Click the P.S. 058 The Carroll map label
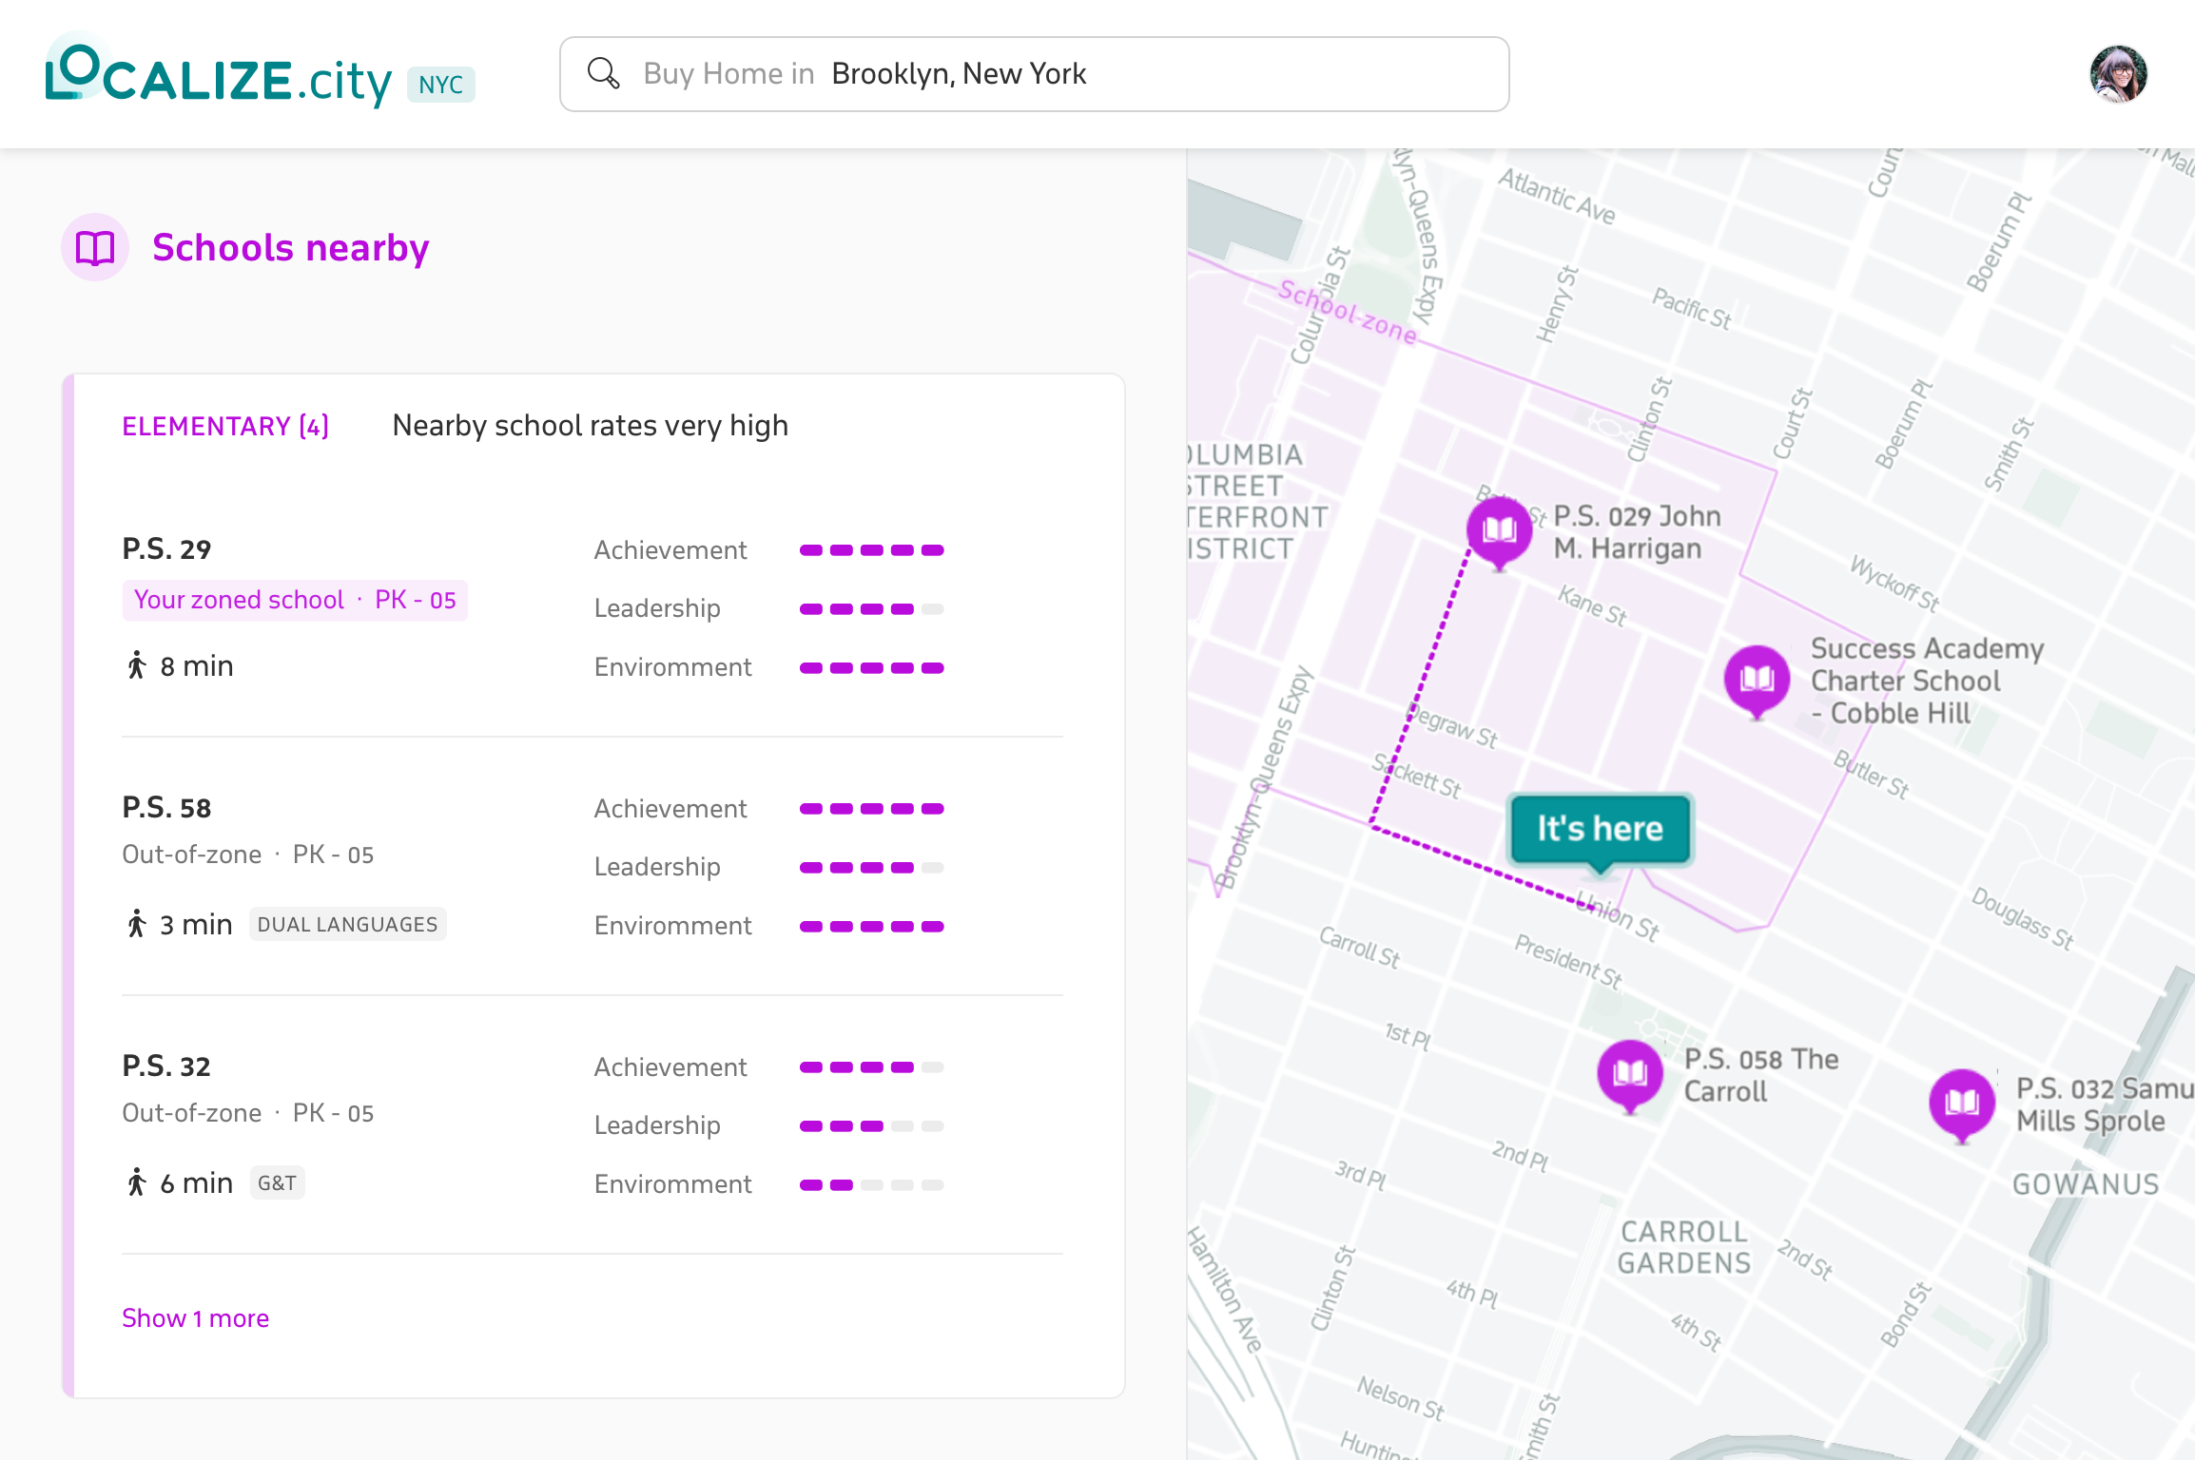This screenshot has width=2195, height=1460. (x=1761, y=1075)
